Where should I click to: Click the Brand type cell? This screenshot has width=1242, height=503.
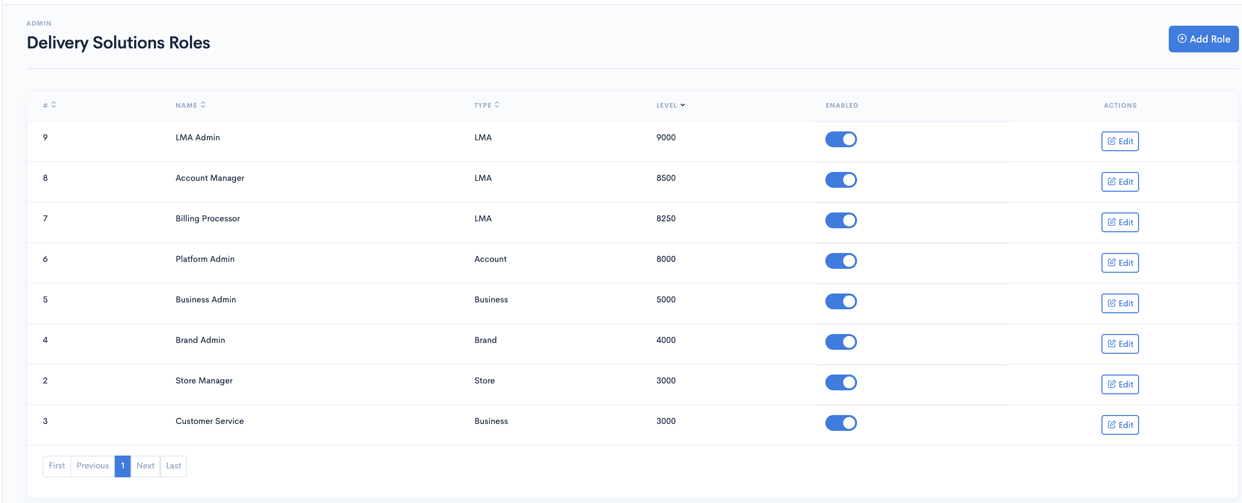click(485, 340)
